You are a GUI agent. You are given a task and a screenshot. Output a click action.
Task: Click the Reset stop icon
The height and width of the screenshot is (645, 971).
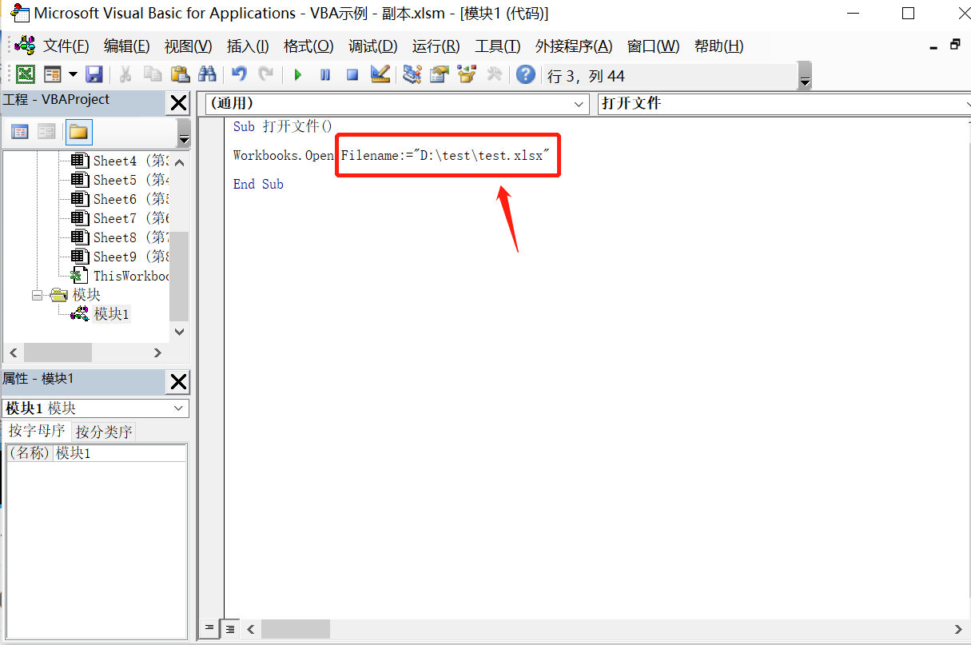[x=352, y=74]
